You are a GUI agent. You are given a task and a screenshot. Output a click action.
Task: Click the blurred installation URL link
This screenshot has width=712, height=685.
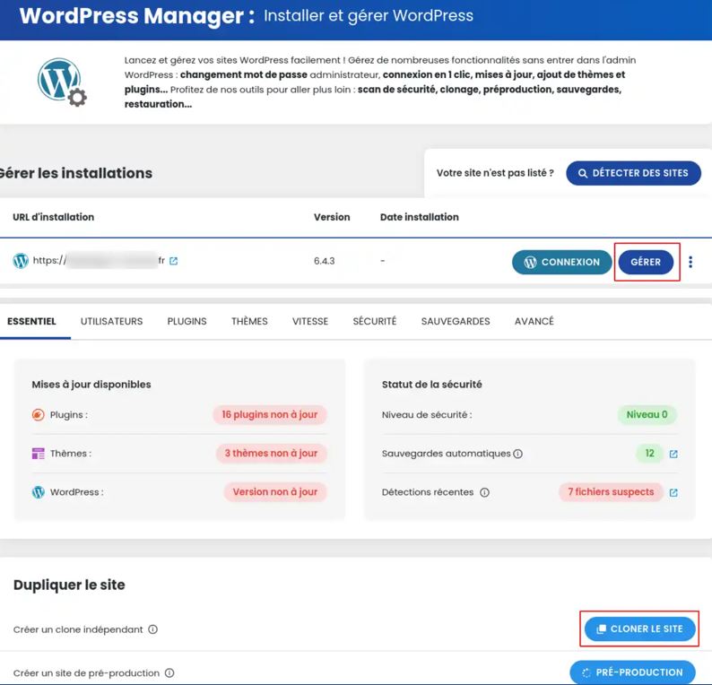[x=99, y=261]
